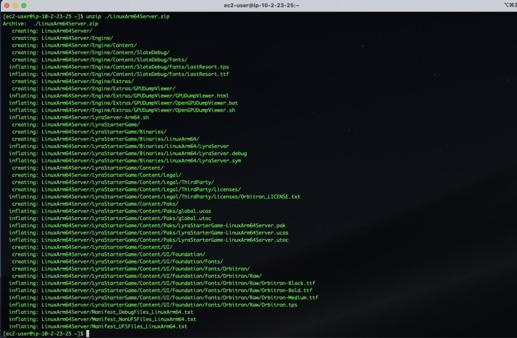Place cursor at the final shell prompt
Viewport: 517px width, 338px height.
pyautogui.click(x=88, y=334)
